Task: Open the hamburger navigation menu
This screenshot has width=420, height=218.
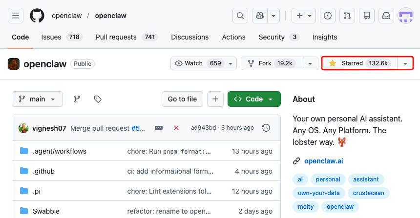Action: point(16,16)
